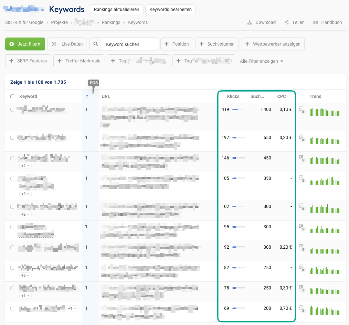Image resolution: width=349 pixels, height=325 pixels.
Task: Go to Rankings in the breadcrumb
Action: [111, 22]
